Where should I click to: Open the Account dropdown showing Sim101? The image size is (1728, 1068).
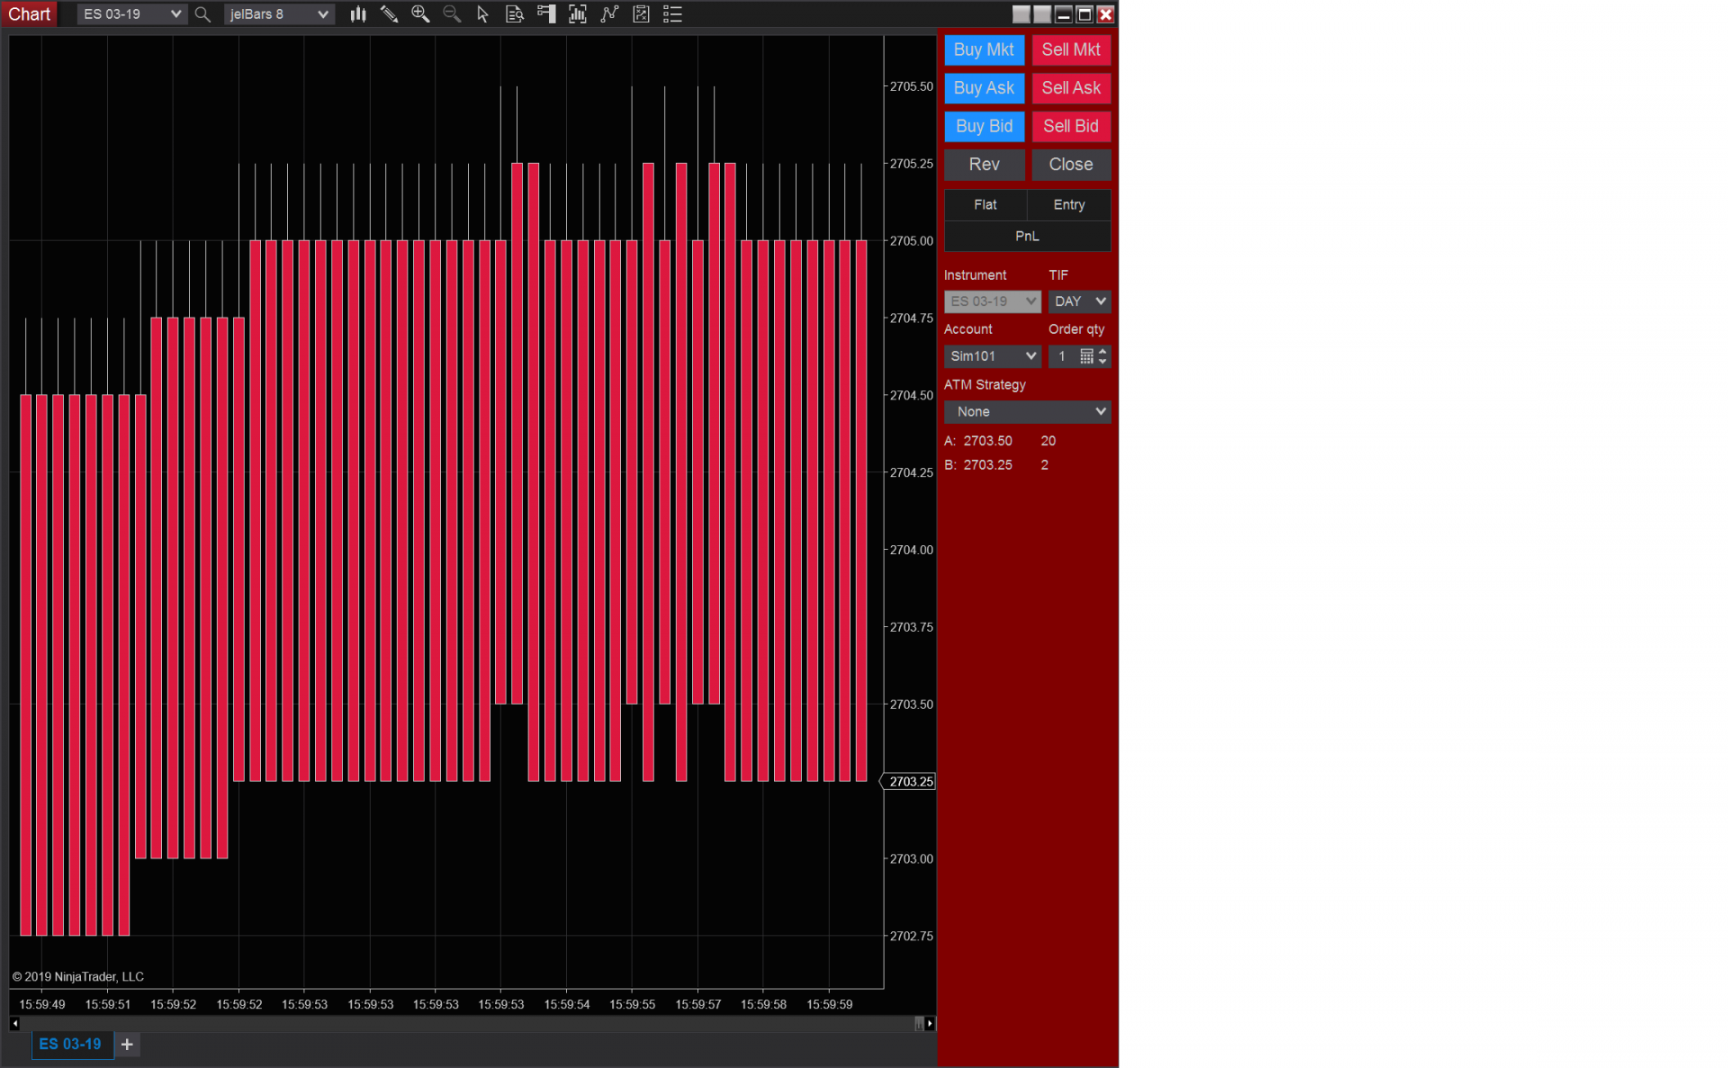[992, 355]
